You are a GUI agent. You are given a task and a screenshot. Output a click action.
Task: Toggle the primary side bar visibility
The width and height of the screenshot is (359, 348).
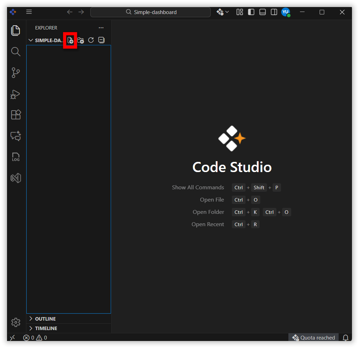click(251, 12)
